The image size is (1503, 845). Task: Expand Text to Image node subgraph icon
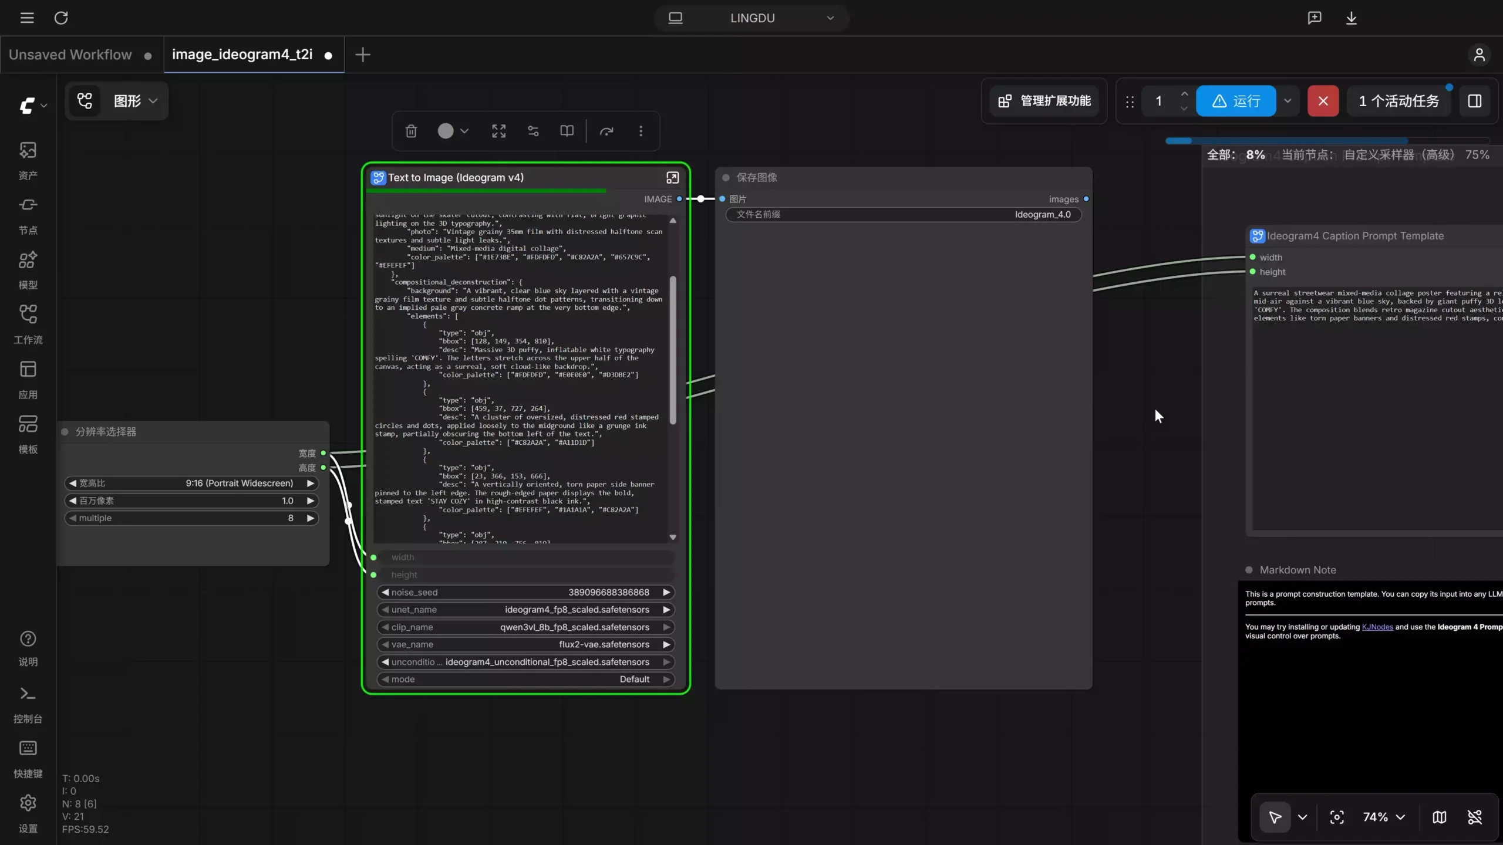pyautogui.click(x=672, y=177)
